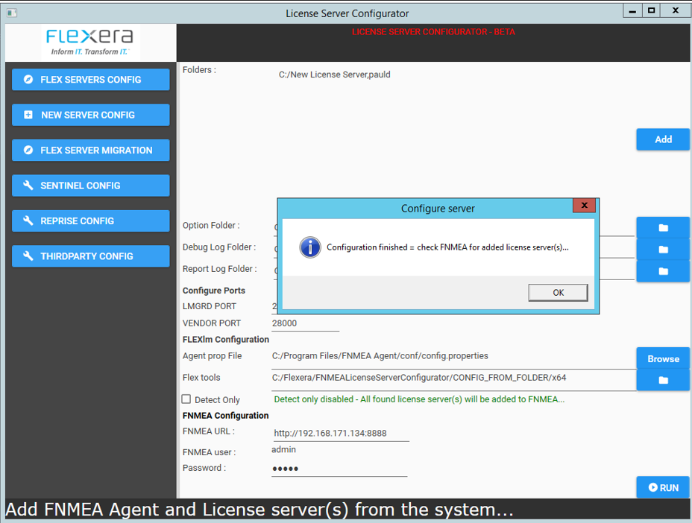Click inside the FNMEA URL field
Viewport: 692px width, 523px height.
340,433
